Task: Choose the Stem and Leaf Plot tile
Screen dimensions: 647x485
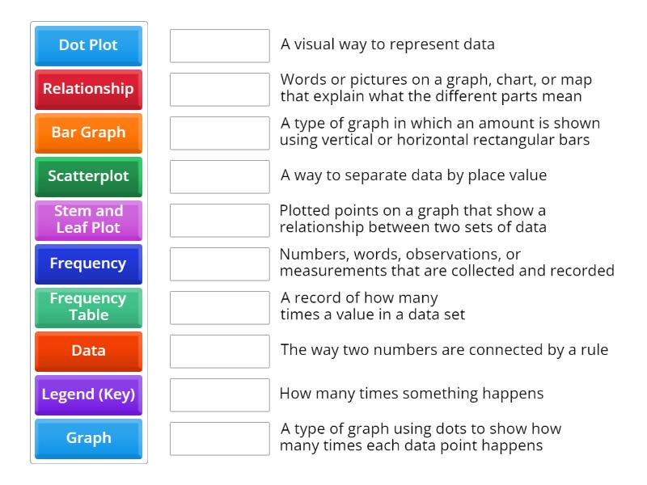Action: tap(87, 220)
